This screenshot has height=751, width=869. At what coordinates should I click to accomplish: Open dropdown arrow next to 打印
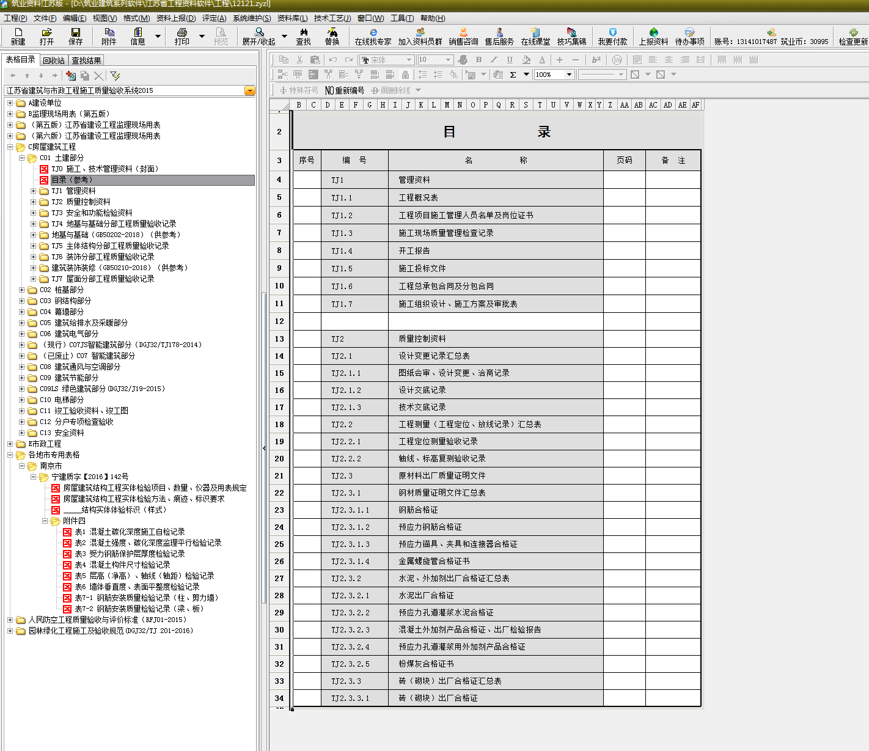[x=202, y=36]
